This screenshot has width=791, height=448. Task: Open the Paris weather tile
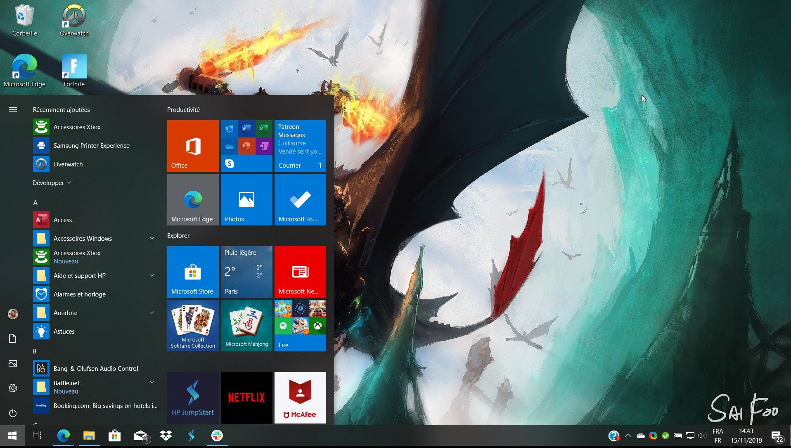click(x=246, y=272)
